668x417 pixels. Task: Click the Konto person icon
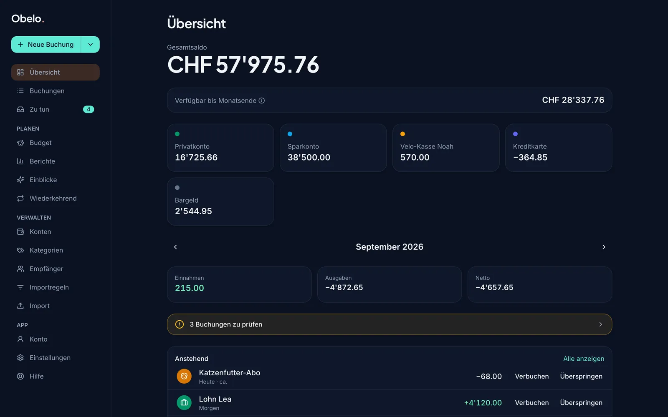point(20,339)
